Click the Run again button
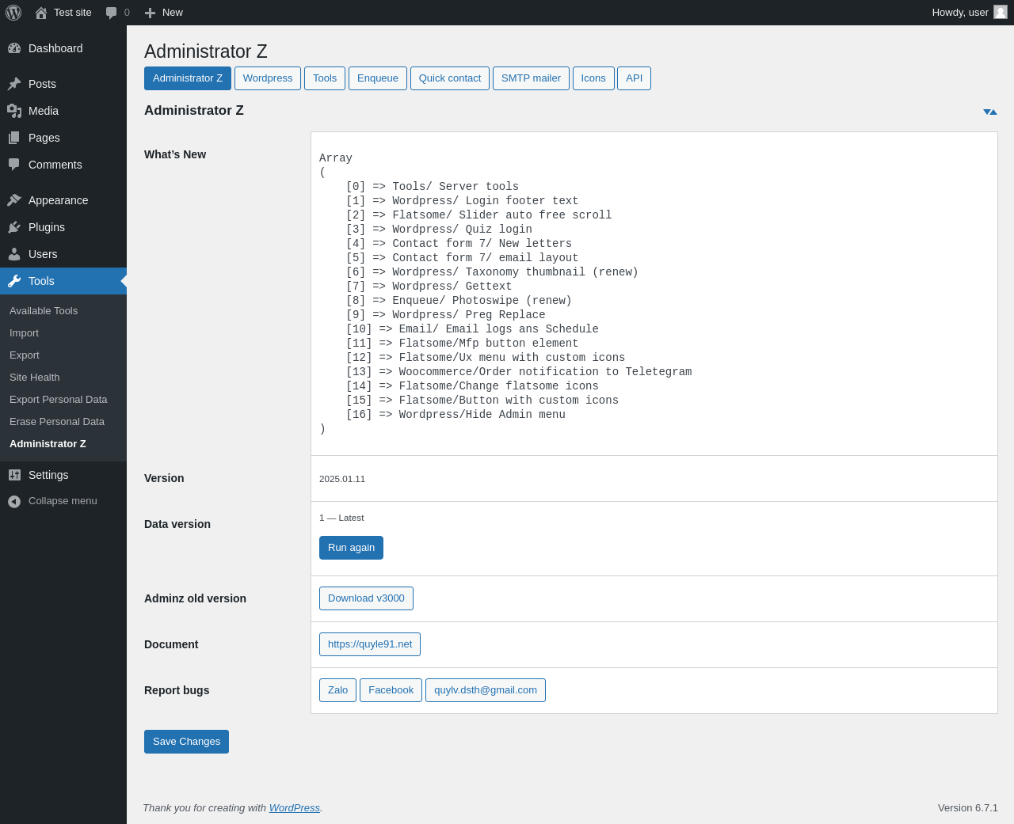 coord(351,548)
